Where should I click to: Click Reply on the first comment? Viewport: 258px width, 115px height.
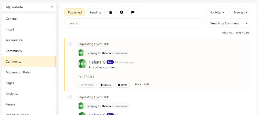tap(138, 85)
